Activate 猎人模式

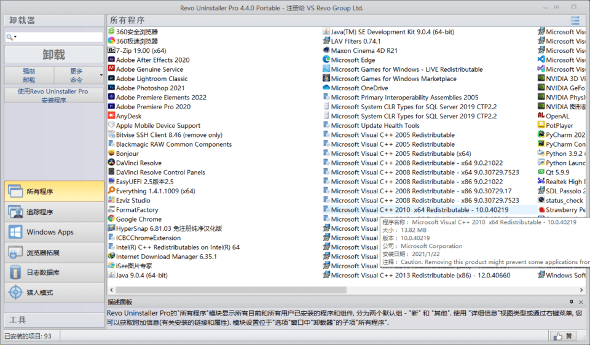point(54,292)
